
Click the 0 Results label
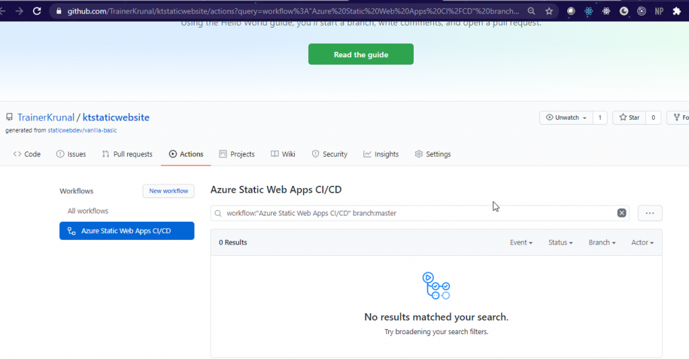233,242
